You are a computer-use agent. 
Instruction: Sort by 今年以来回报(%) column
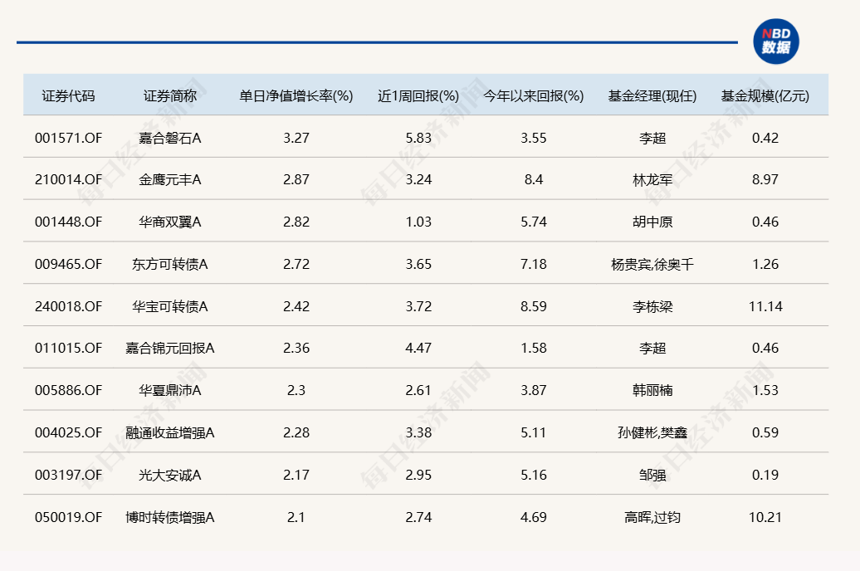pos(535,95)
